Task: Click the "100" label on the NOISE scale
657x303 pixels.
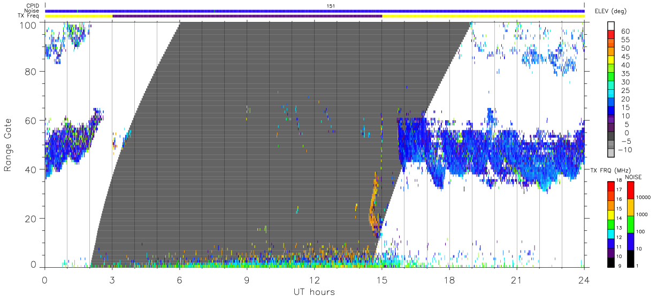Action: (642, 232)
